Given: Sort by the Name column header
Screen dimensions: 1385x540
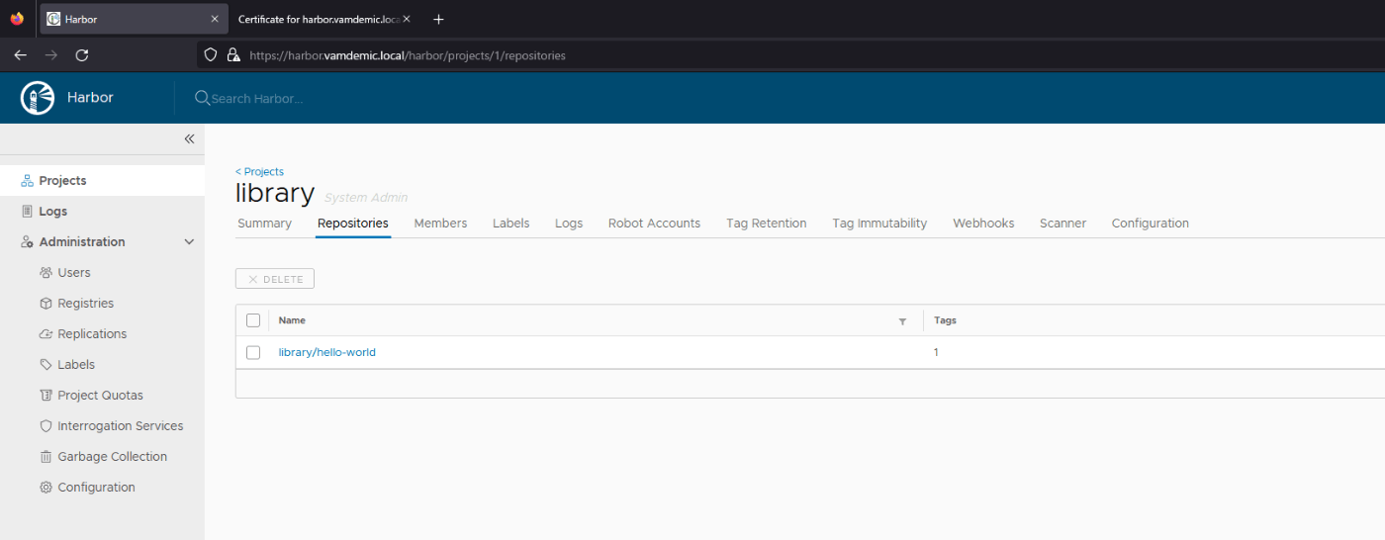Looking at the screenshot, I should click(x=292, y=320).
